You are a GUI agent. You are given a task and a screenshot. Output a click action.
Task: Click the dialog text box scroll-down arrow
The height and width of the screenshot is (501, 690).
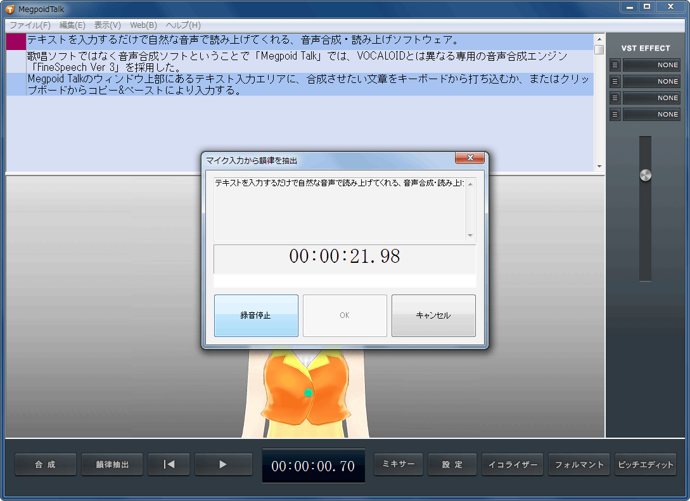pos(470,236)
